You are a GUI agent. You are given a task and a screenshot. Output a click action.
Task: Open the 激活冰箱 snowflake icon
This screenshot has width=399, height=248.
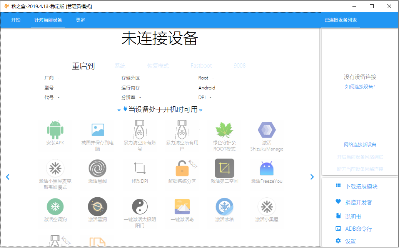[224, 207]
